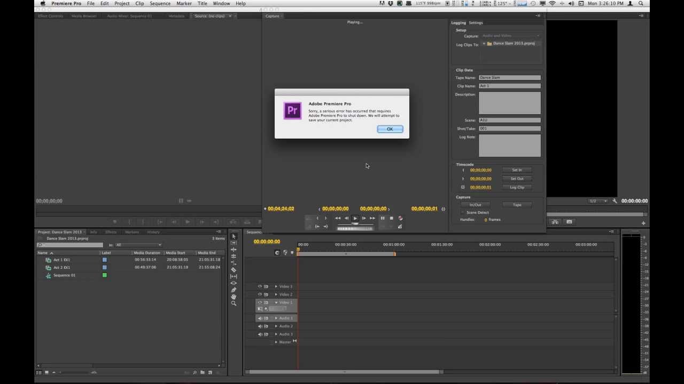
Task: Click the Go to In Point button in Capture
Action: (x=317, y=227)
